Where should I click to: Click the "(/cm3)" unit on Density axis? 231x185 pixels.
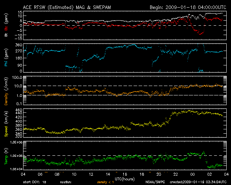(6, 84)
